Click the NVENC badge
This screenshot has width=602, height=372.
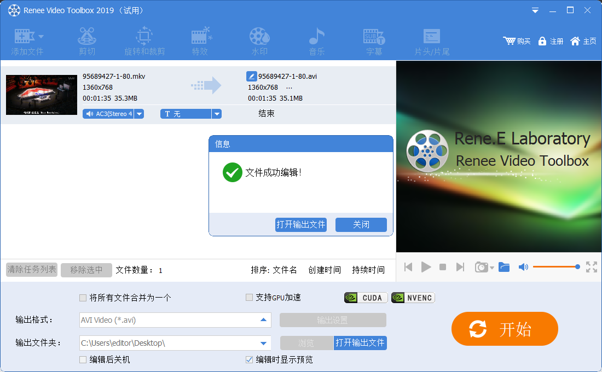pyautogui.click(x=413, y=298)
